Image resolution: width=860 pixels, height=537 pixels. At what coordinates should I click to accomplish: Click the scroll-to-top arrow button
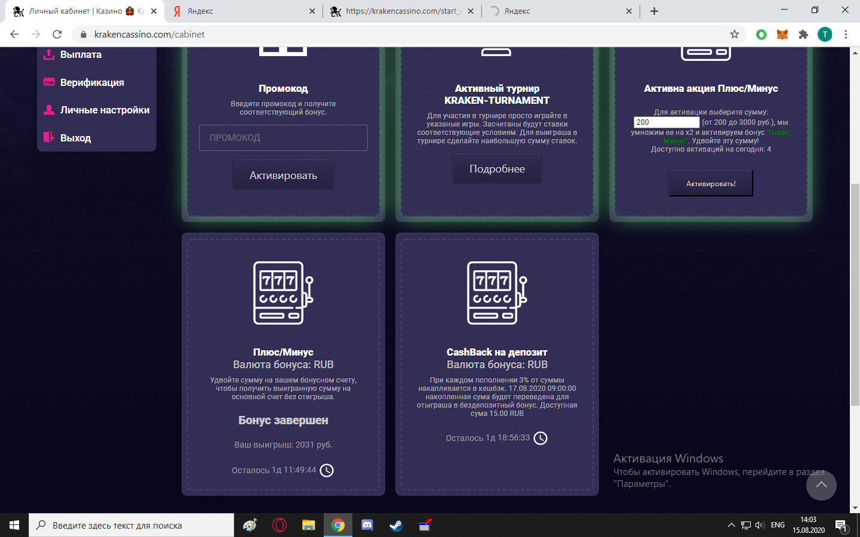click(x=821, y=485)
